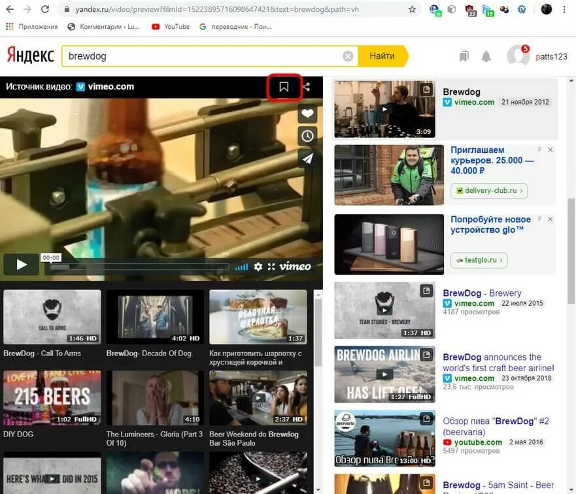Open the Chrome three-dot menu
Viewport: 576px width, 494px height.
click(564, 9)
